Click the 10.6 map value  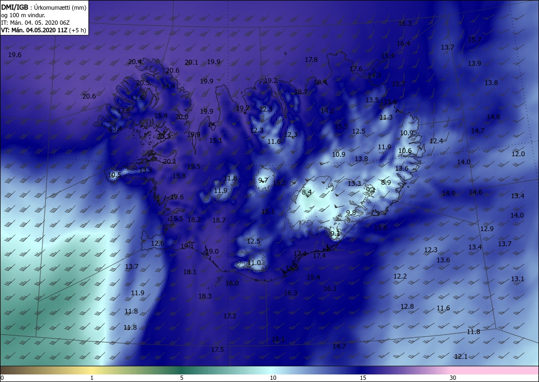pos(405,151)
